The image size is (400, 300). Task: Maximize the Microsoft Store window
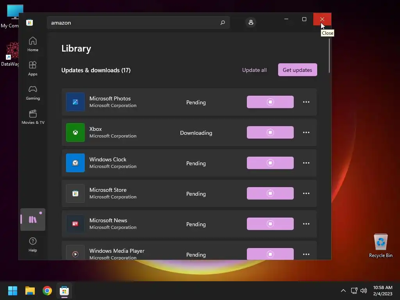(x=304, y=19)
